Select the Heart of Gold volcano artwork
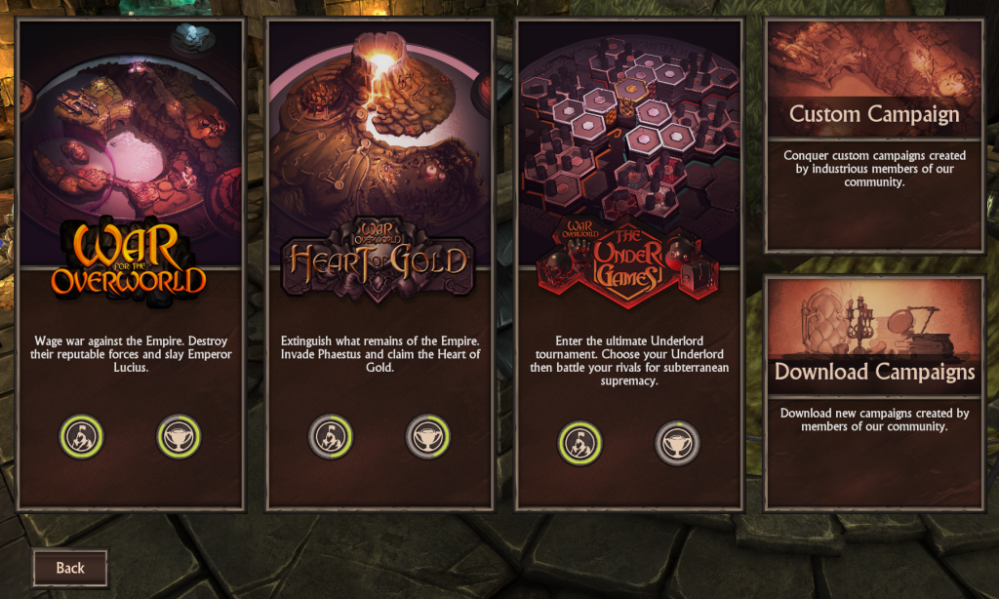The height and width of the screenshot is (599, 999). (x=380, y=128)
